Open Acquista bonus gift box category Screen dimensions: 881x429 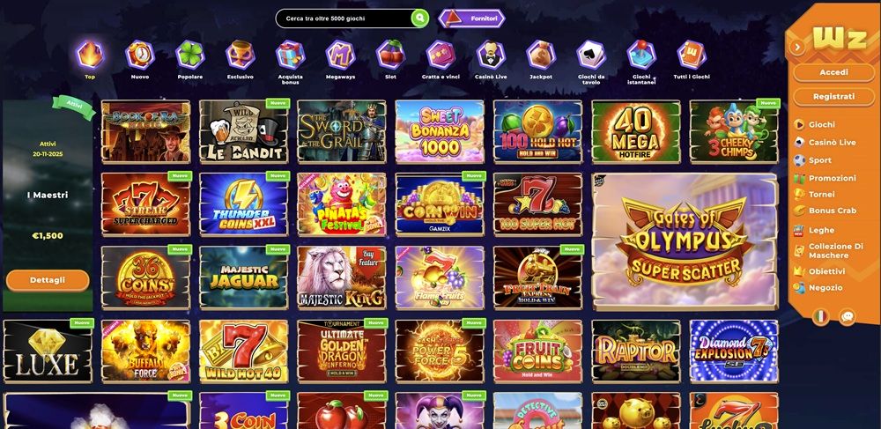[291, 55]
